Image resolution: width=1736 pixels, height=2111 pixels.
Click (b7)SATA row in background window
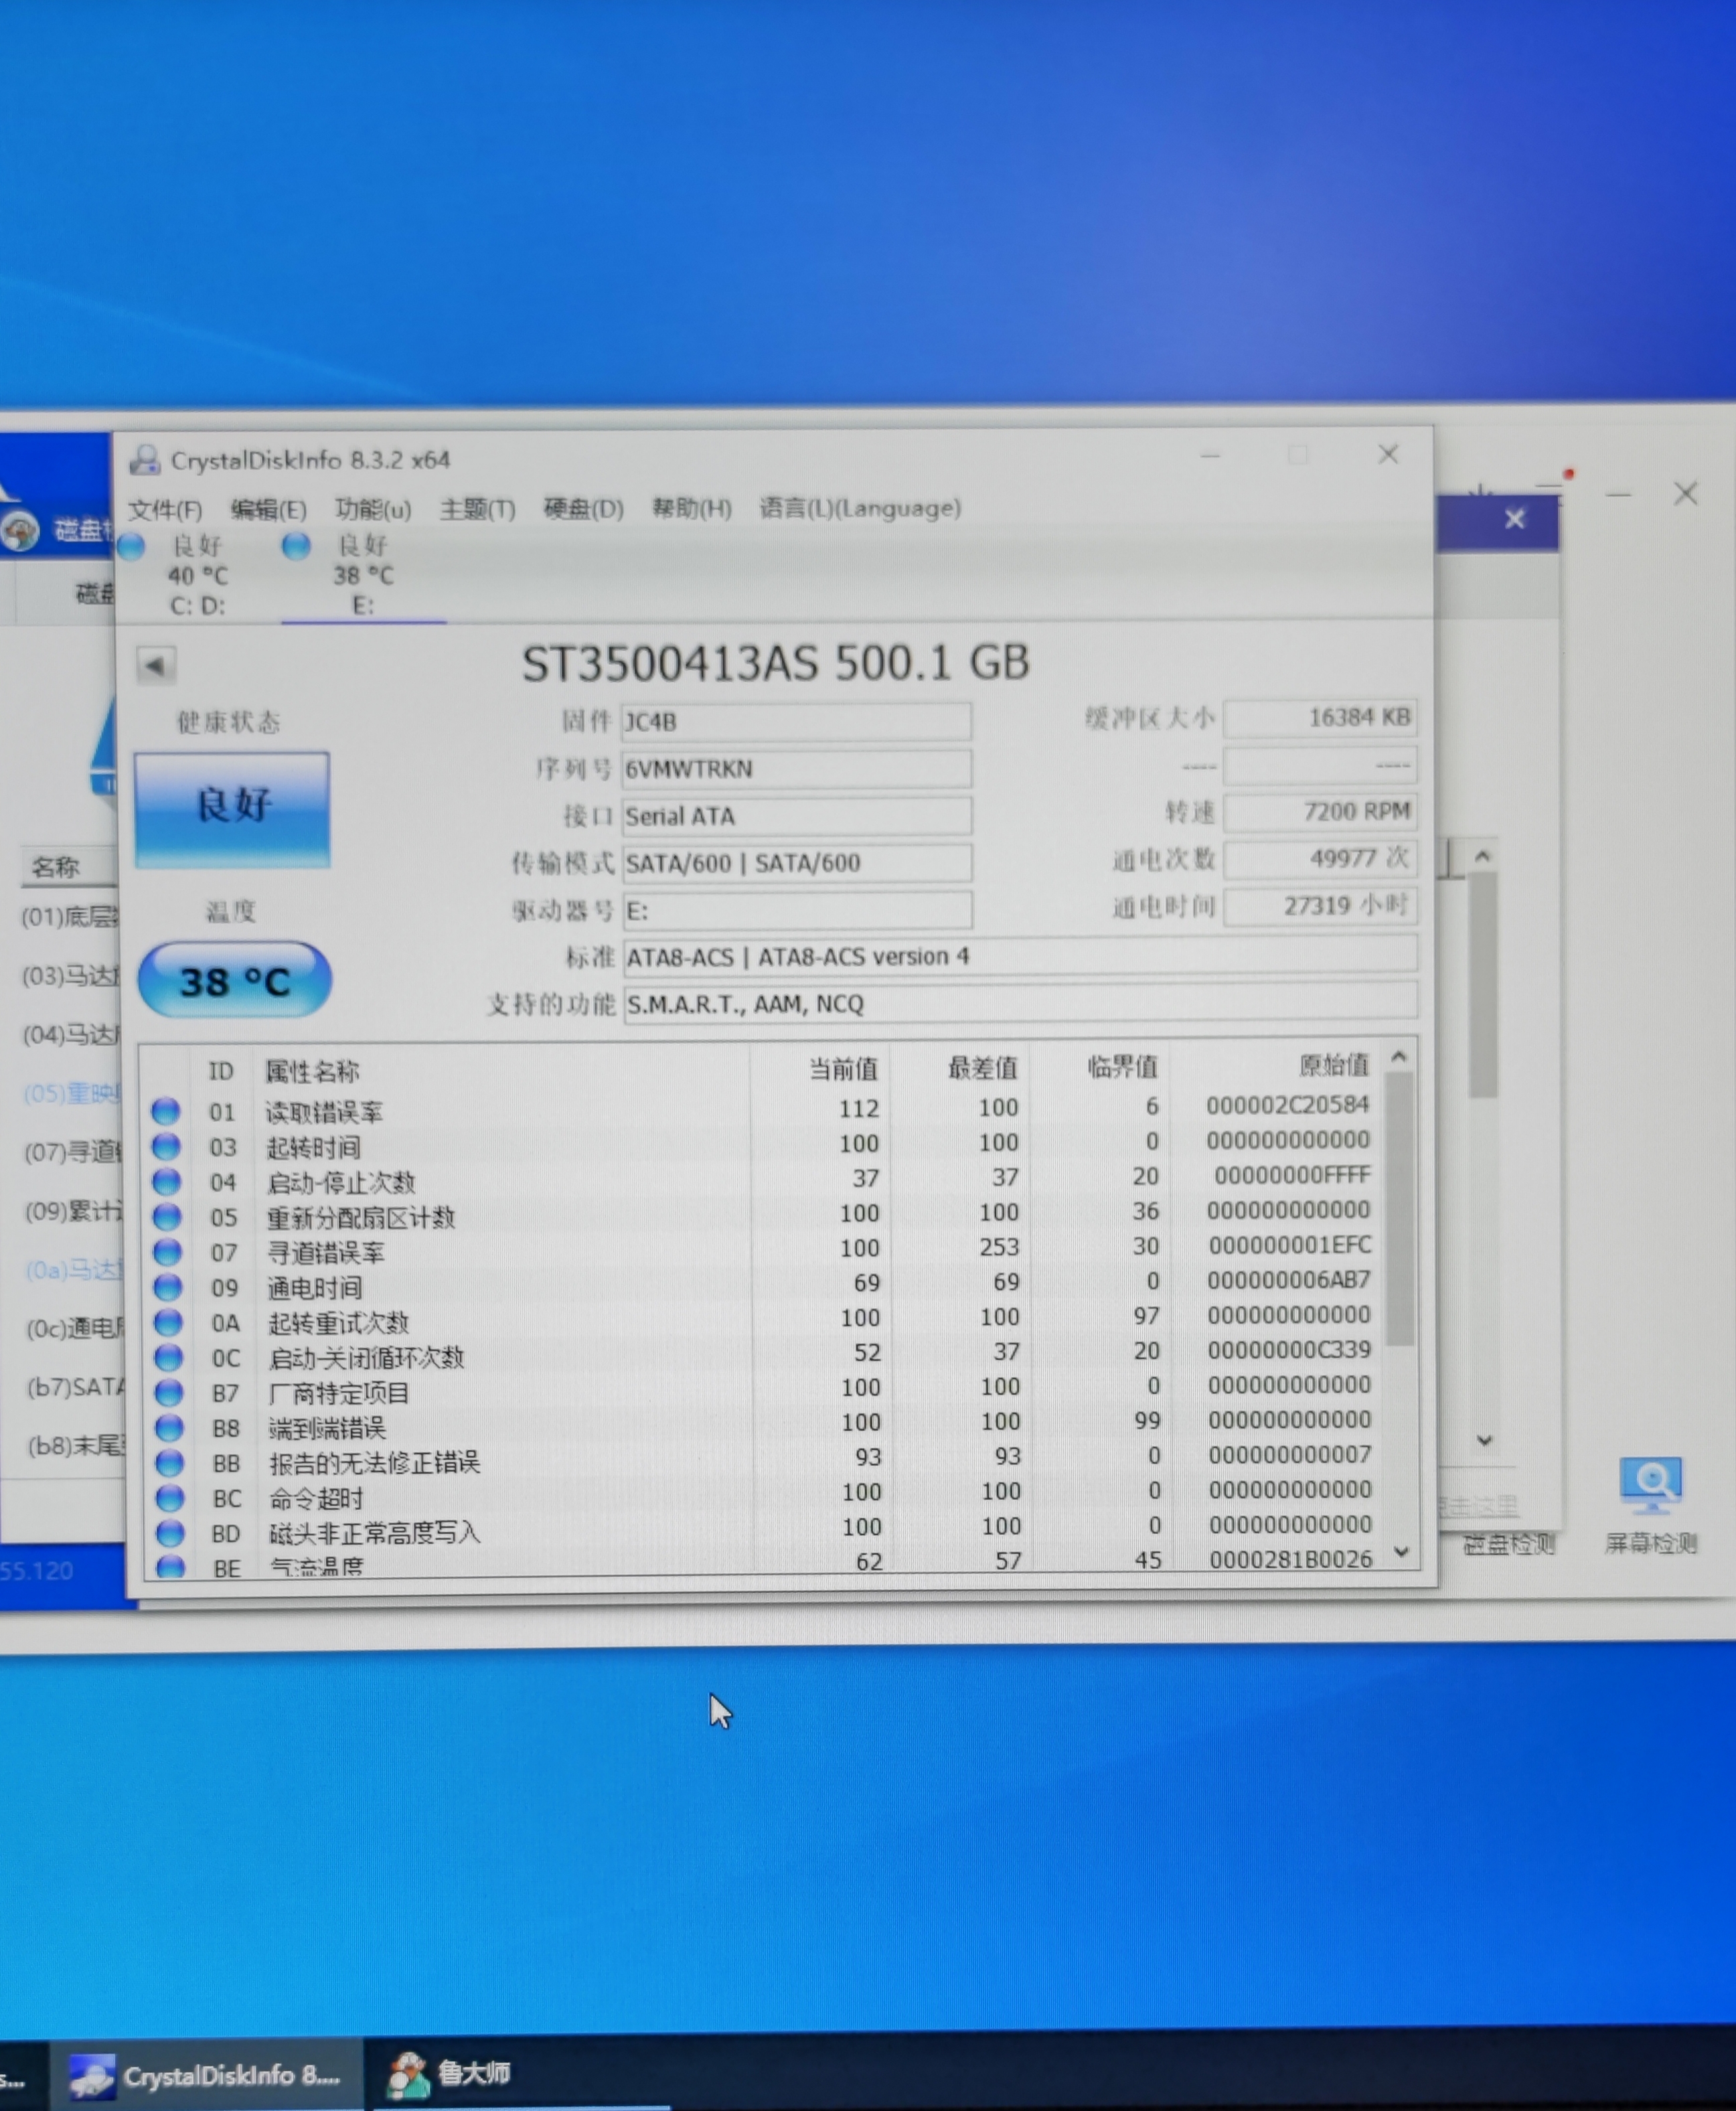pyautogui.click(x=76, y=1387)
